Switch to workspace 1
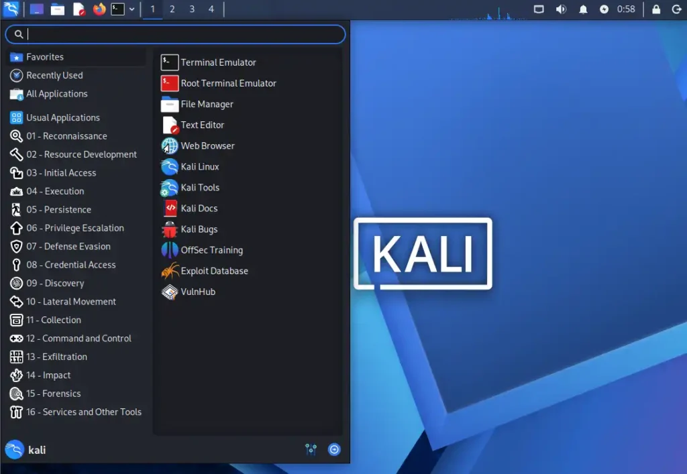This screenshot has height=474, width=687. pyautogui.click(x=152, y=9)
